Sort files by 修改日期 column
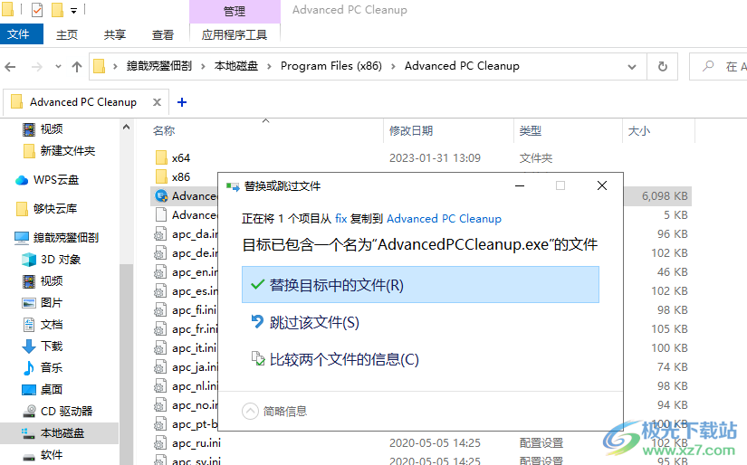747x465 pixels. [411, 131]
